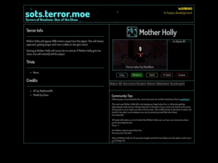Click the 'Her hitbox is about around her face' tip
Screen dimensions: 218x163
click(127, 130)
